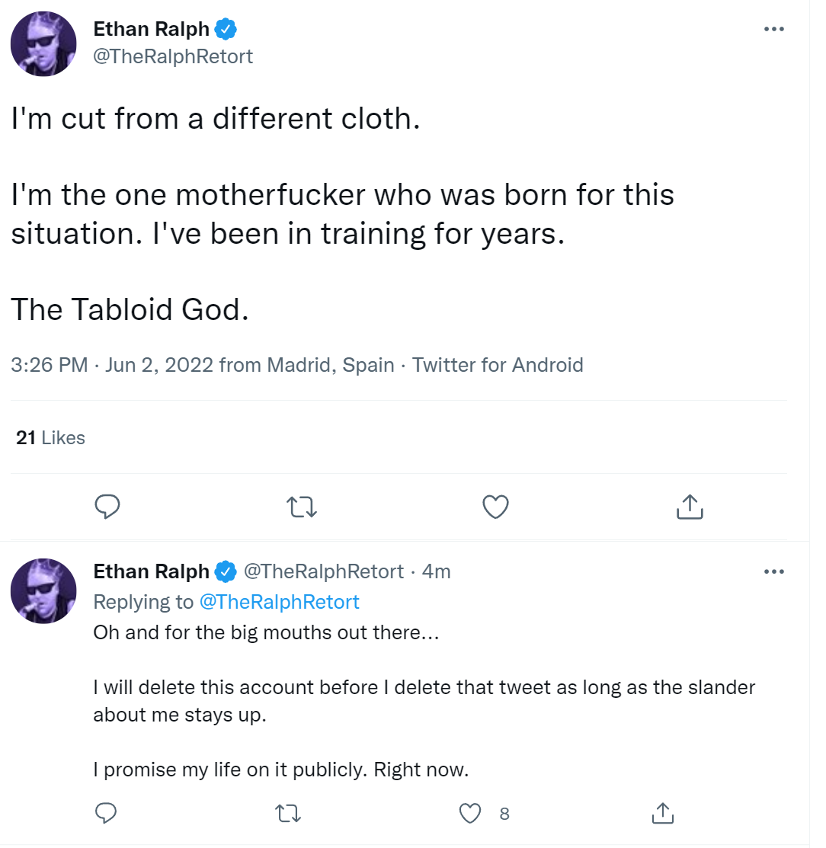Image resolution: width=826 pixels, height=848 pixels.
Task: Open the 'Madrid, Spain' location in timestamp
Action: 331,365
